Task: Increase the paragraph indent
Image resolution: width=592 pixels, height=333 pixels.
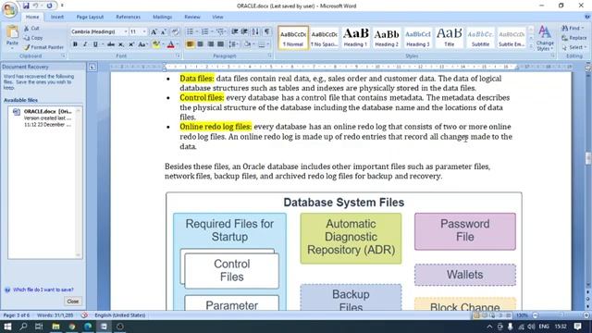Action: point(244,31)
